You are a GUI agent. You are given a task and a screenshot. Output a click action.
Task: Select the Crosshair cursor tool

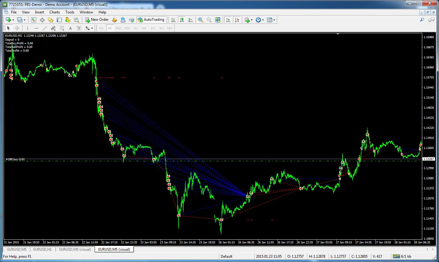tap(17, 28)
